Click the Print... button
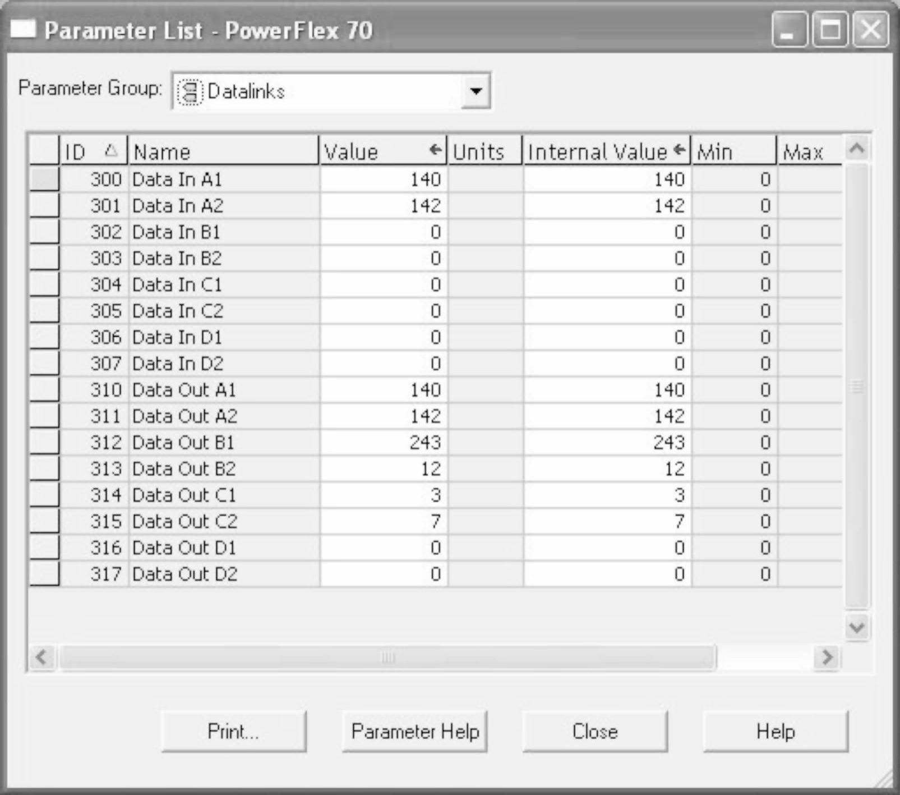 pos(234,732)
